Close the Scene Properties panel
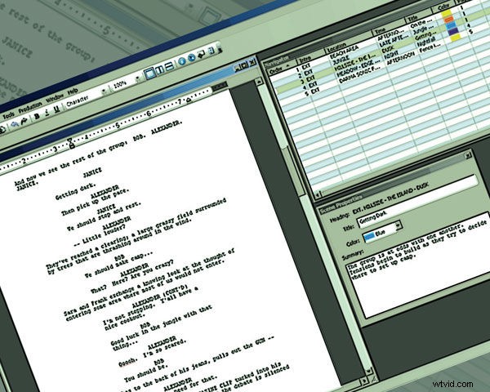 click(x=468, y=155)
